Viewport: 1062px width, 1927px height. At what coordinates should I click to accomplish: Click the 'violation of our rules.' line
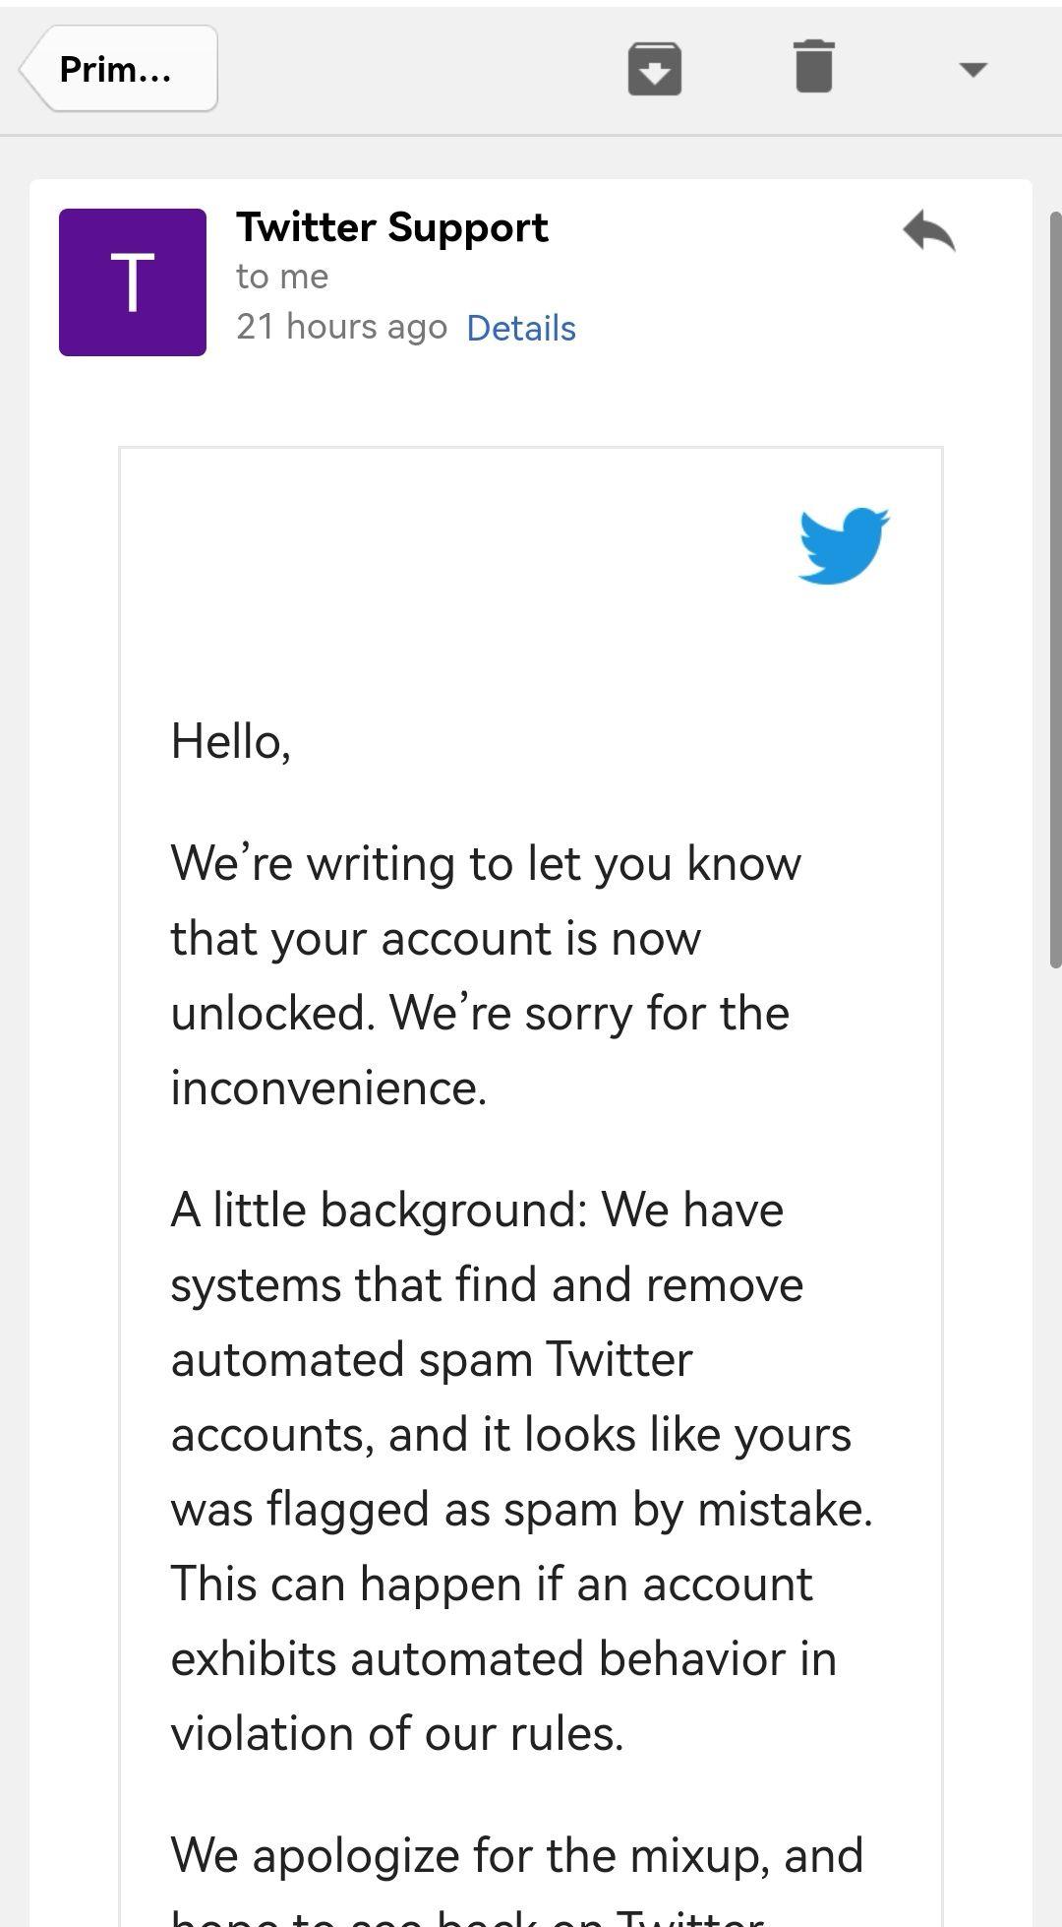[x=397, y=1733]
